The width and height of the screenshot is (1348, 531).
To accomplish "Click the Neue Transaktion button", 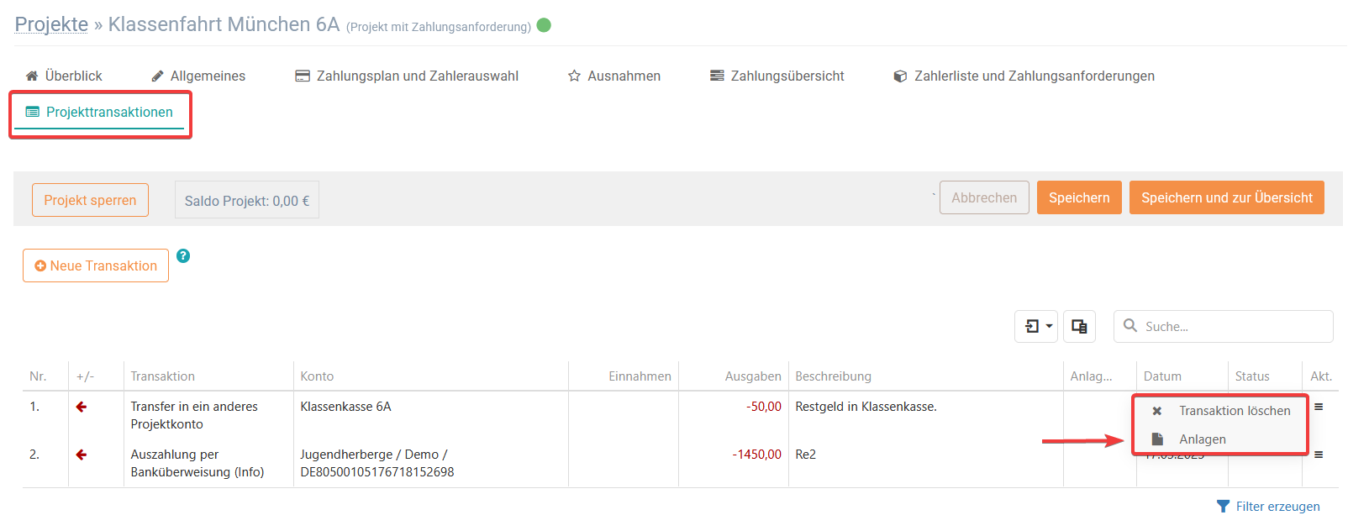I will 96,265.
